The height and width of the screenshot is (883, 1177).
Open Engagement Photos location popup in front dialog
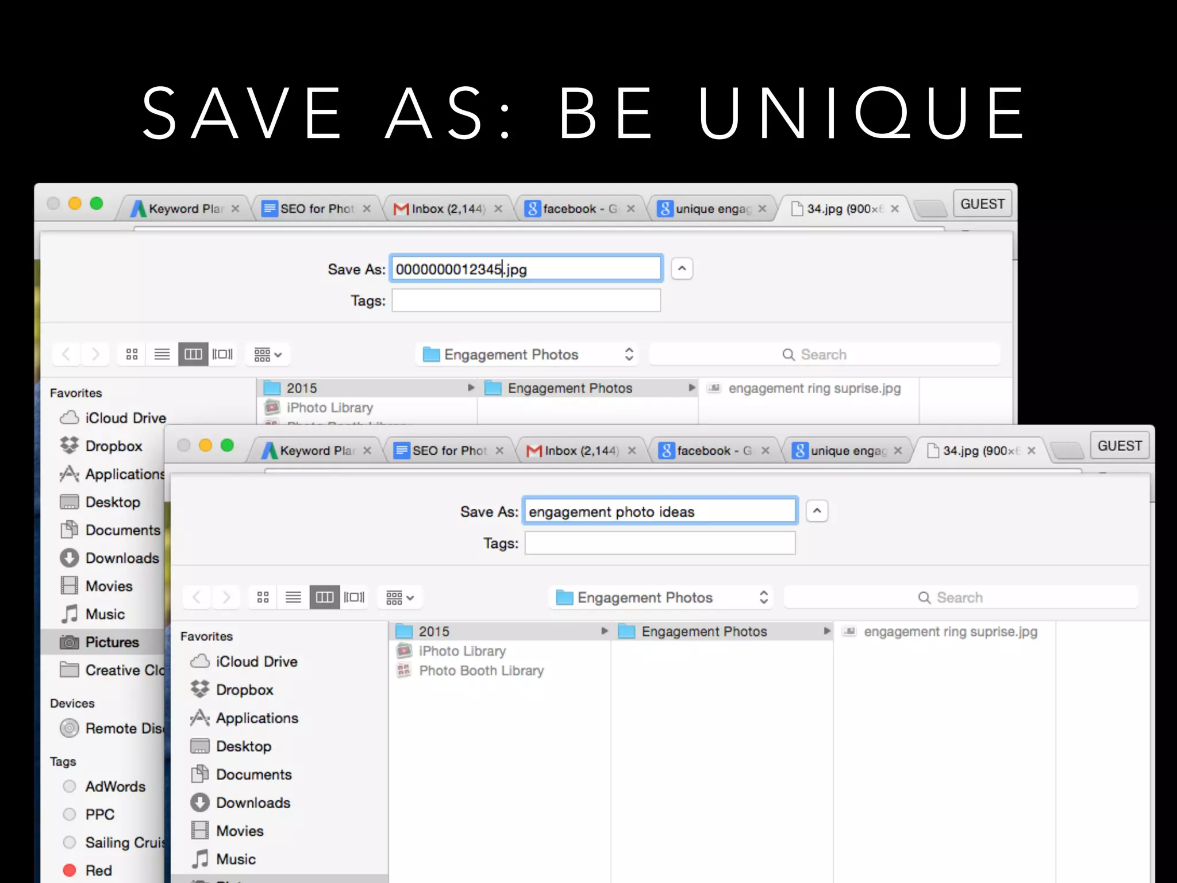click(x=661, y=597)
